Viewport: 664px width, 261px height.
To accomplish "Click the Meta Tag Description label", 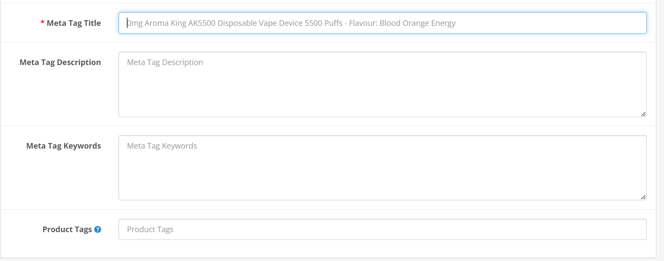I will pos(60,62).
